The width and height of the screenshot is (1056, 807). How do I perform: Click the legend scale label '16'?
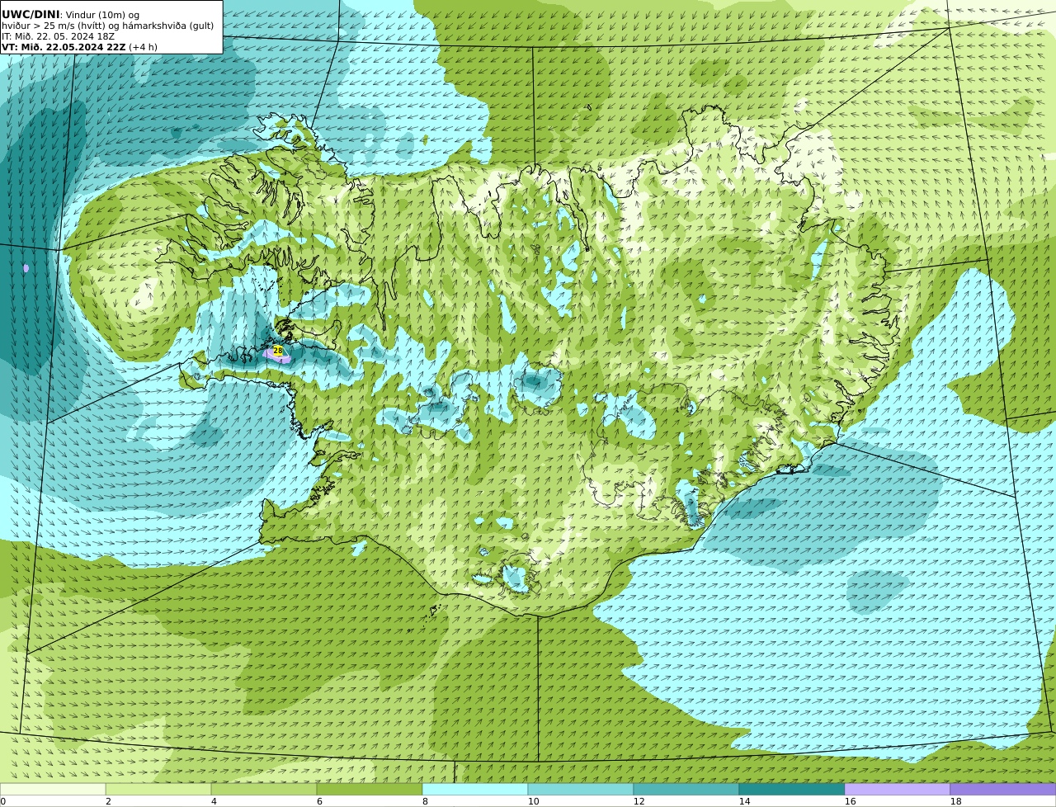click(x=850, y=801)
